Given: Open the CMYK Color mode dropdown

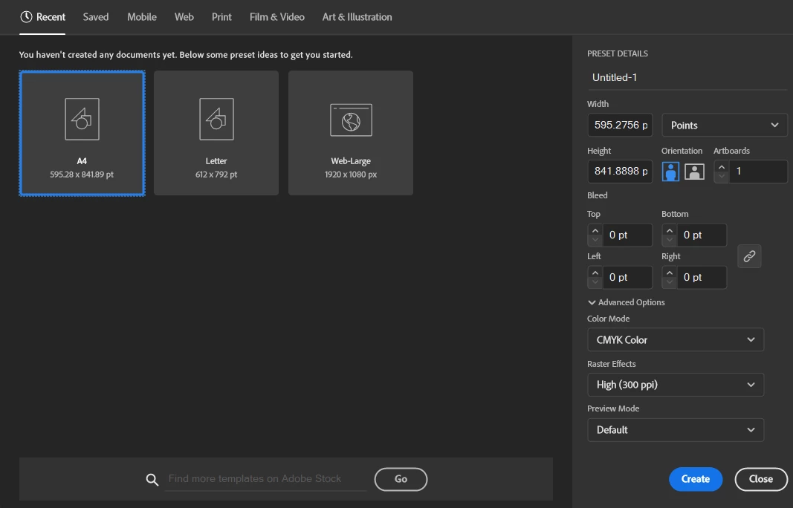Looking at the screenshot, I should [675, 339].
